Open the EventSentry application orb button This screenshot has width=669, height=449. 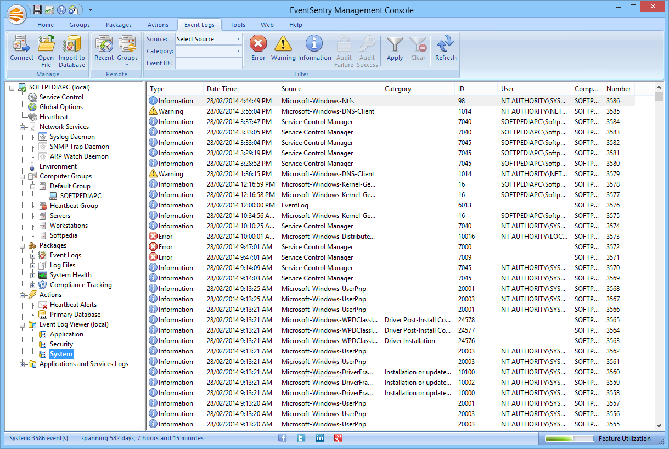point(16,14)
